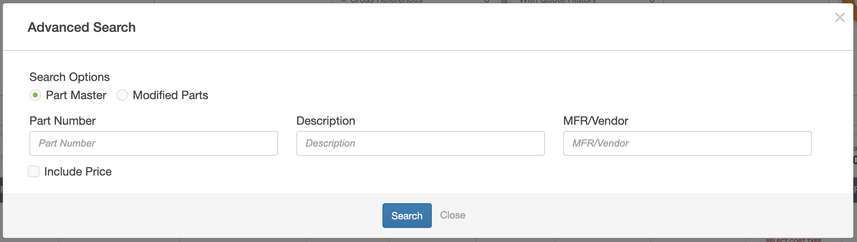This screenshot has width=857, height=242.
Task: Click the red SELECT COST TYPE text
Action: point(793,240)
